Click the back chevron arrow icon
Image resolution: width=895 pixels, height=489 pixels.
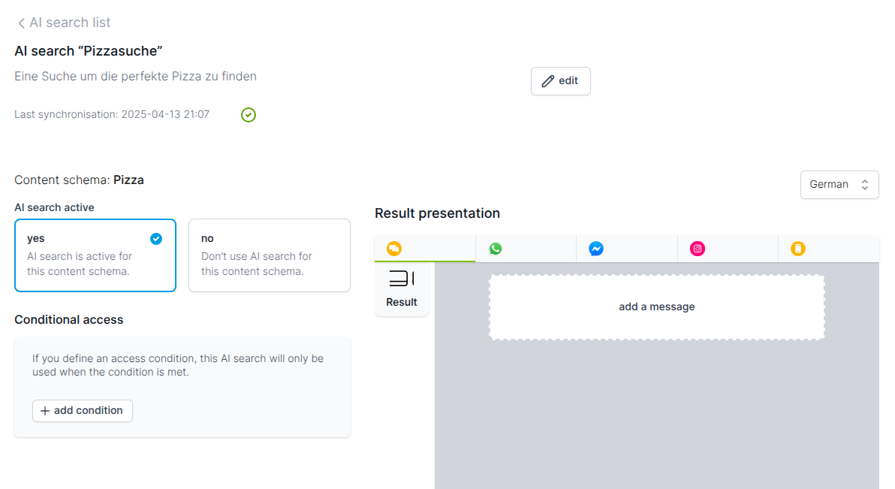pyautogui.click(x=21, y=23)
